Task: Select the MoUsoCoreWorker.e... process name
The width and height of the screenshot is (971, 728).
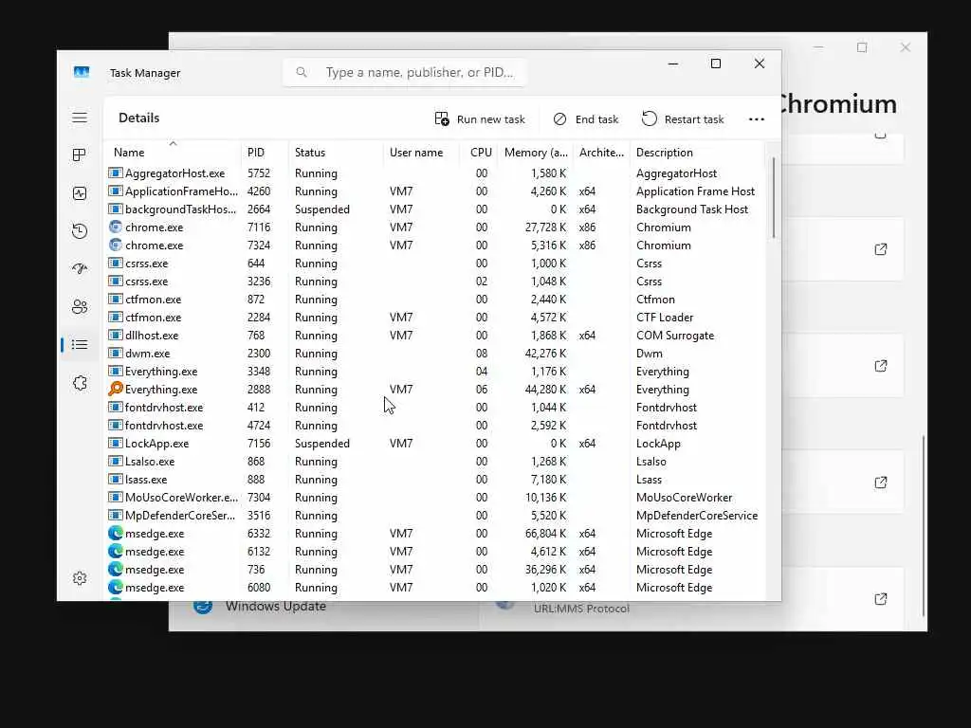Action: tap(181, 497)
